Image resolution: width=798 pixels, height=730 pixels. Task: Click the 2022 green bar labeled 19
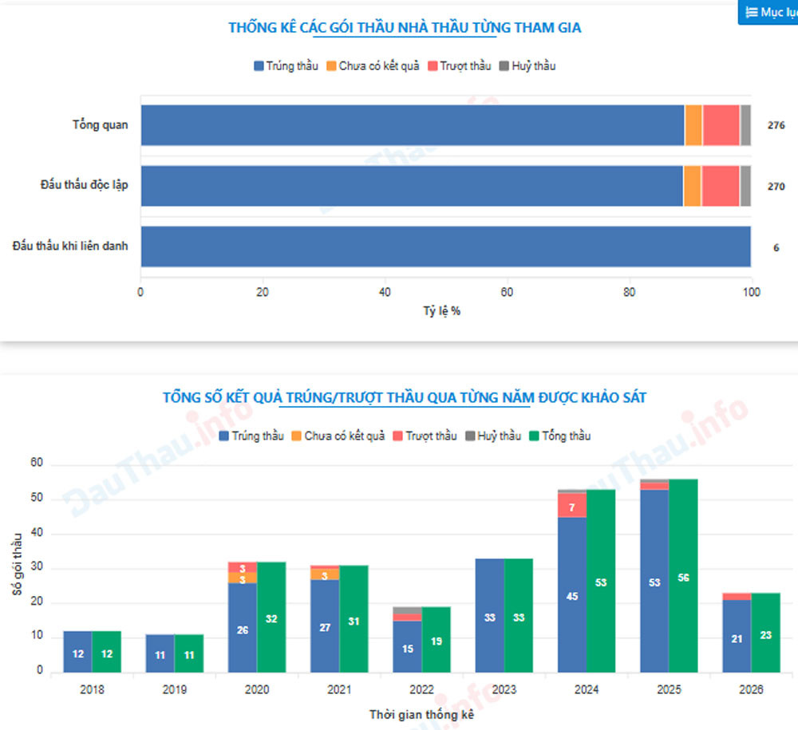[x=437, y=640]
